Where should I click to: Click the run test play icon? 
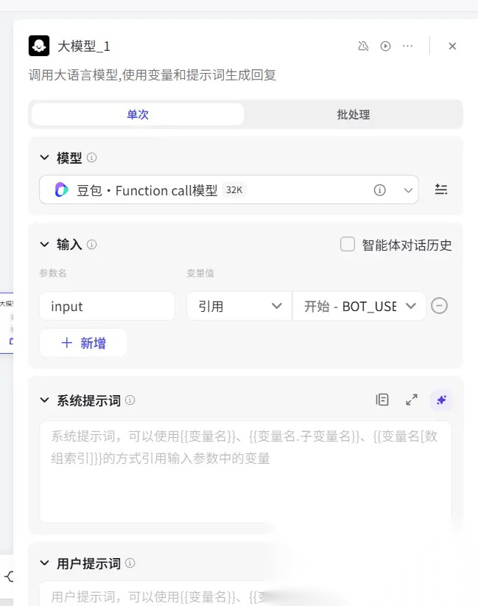(385, 46)
